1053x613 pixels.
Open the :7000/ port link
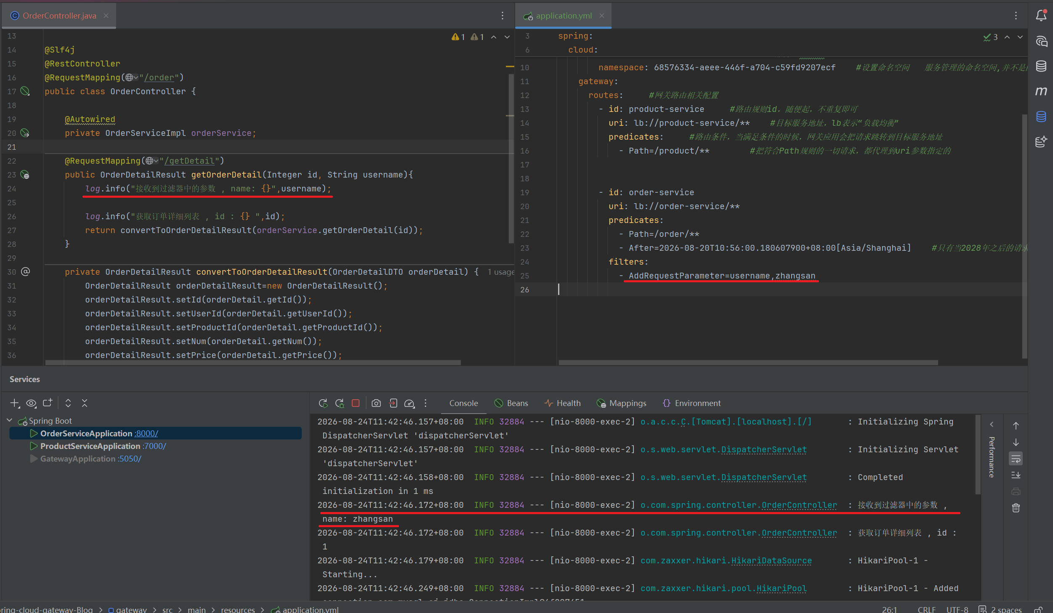154,446
